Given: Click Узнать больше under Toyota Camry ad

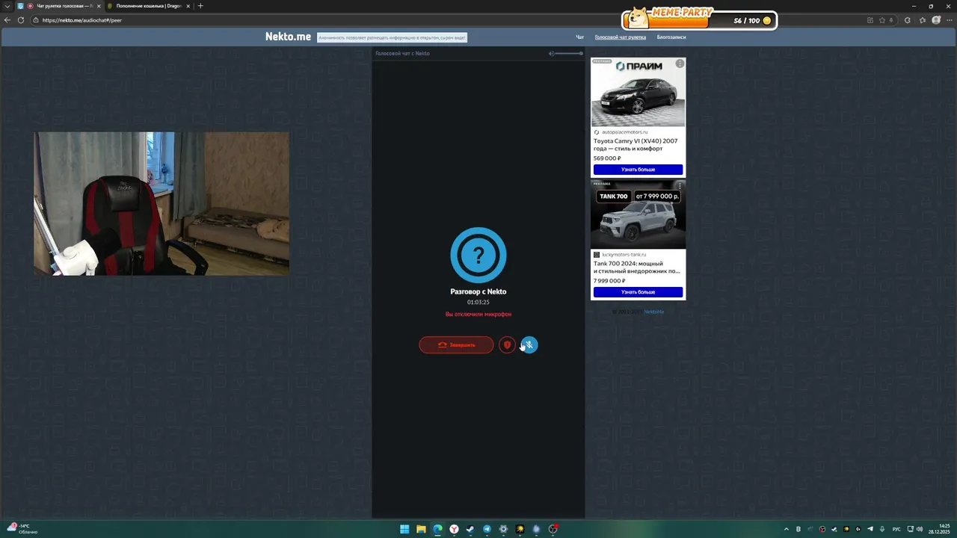Looking at the screenshot, I should pos(638,170).
